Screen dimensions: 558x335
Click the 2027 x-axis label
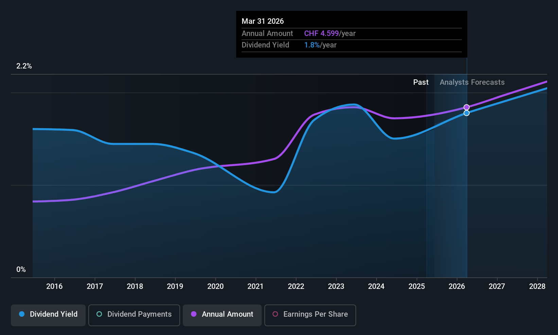tap(497, 287)
